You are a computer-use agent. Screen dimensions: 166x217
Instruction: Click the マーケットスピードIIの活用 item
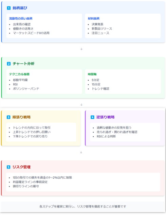click(31, 33)
